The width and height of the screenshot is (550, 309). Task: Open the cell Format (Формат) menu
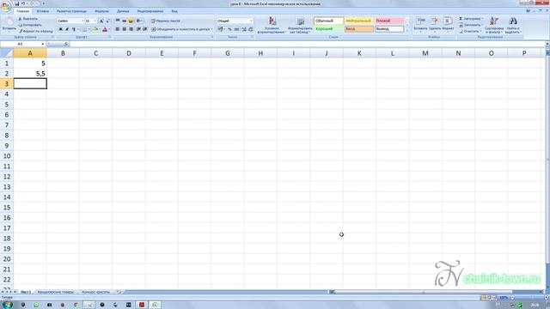pyautogui.click(x=448, y=24)
